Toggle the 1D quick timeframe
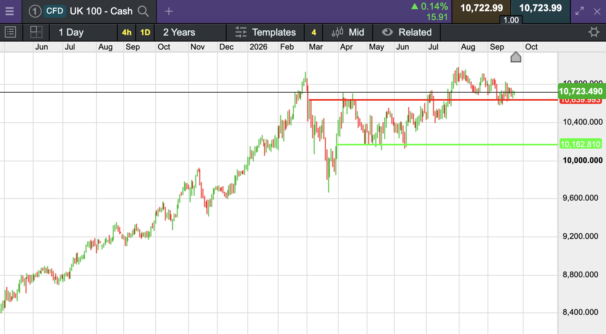 145,32
